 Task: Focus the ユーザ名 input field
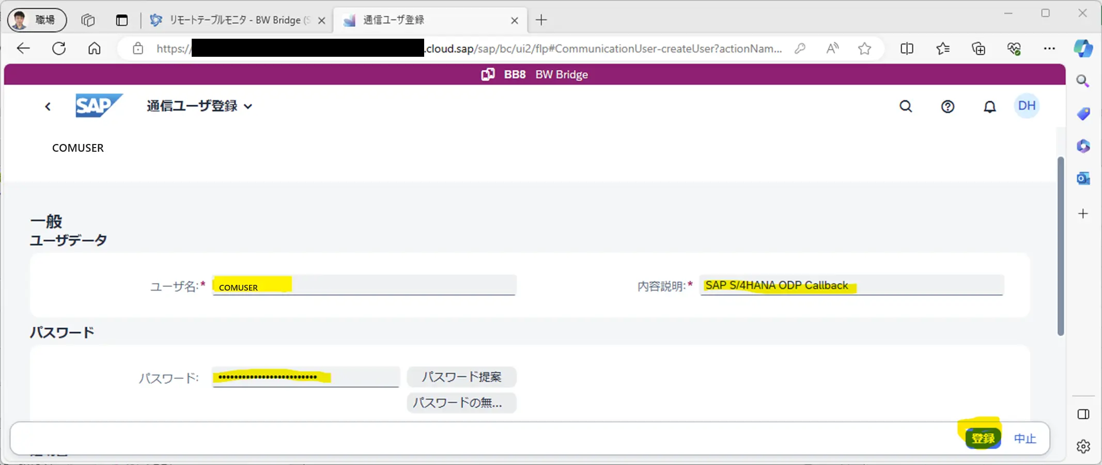[364, 285]
